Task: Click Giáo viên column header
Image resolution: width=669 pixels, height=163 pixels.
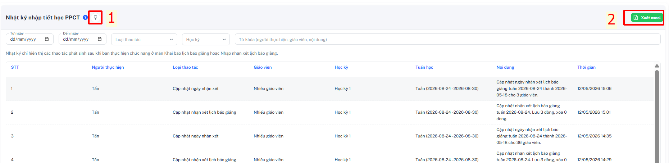Action: (263, 67)
